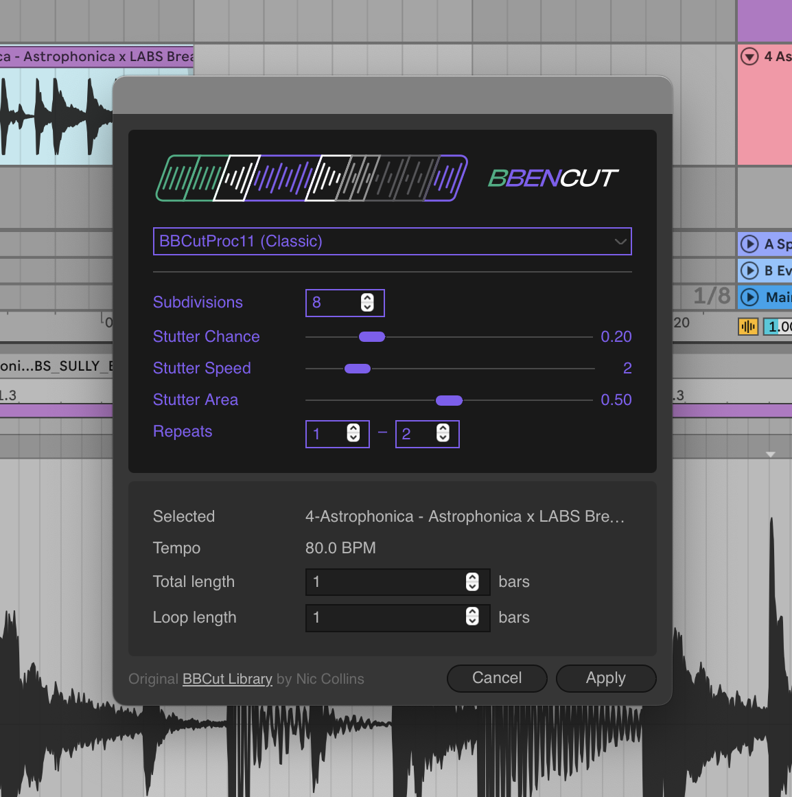Click the Stutter Speed slider handle
The width and height of the screenshot is (792, 797).
pos(358,369)
